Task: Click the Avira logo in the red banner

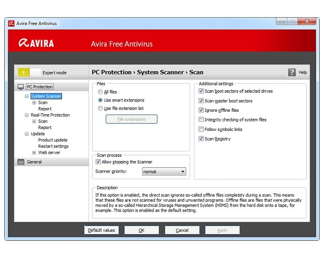Action: 36,43
